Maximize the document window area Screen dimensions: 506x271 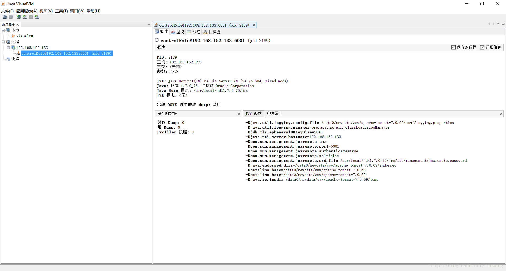click(503, 24)
